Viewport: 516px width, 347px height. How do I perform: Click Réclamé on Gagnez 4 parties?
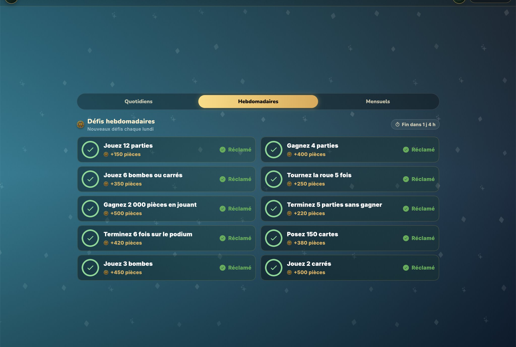[x=419, y=150]
